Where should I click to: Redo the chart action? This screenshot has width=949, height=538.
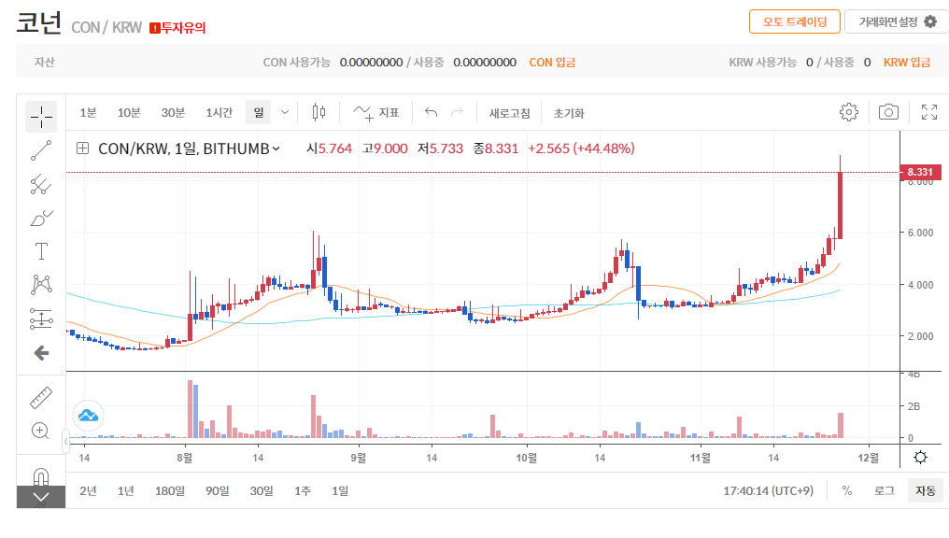click(x=458, y=113)
